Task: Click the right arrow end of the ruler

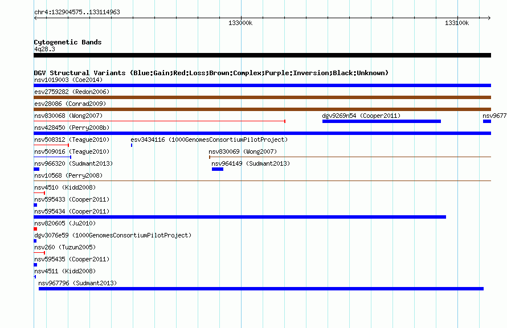Action: pyautogui.click(x=489, y=18)
